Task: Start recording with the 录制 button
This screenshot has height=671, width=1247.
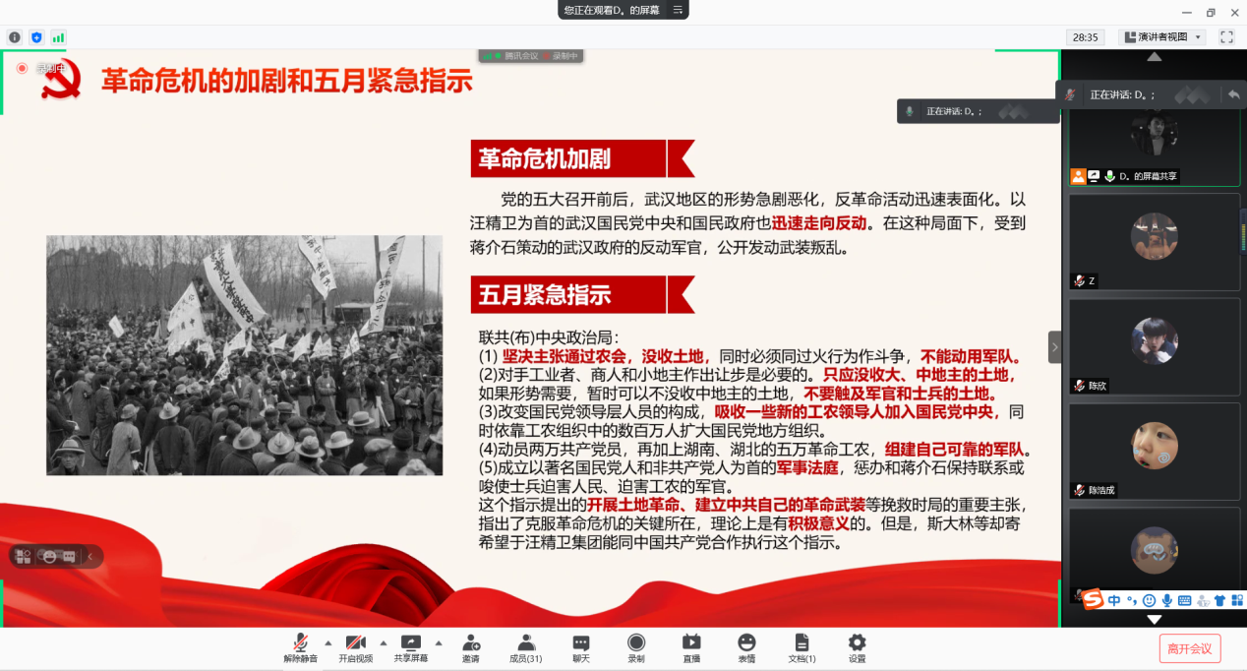Action: (636, 647)
